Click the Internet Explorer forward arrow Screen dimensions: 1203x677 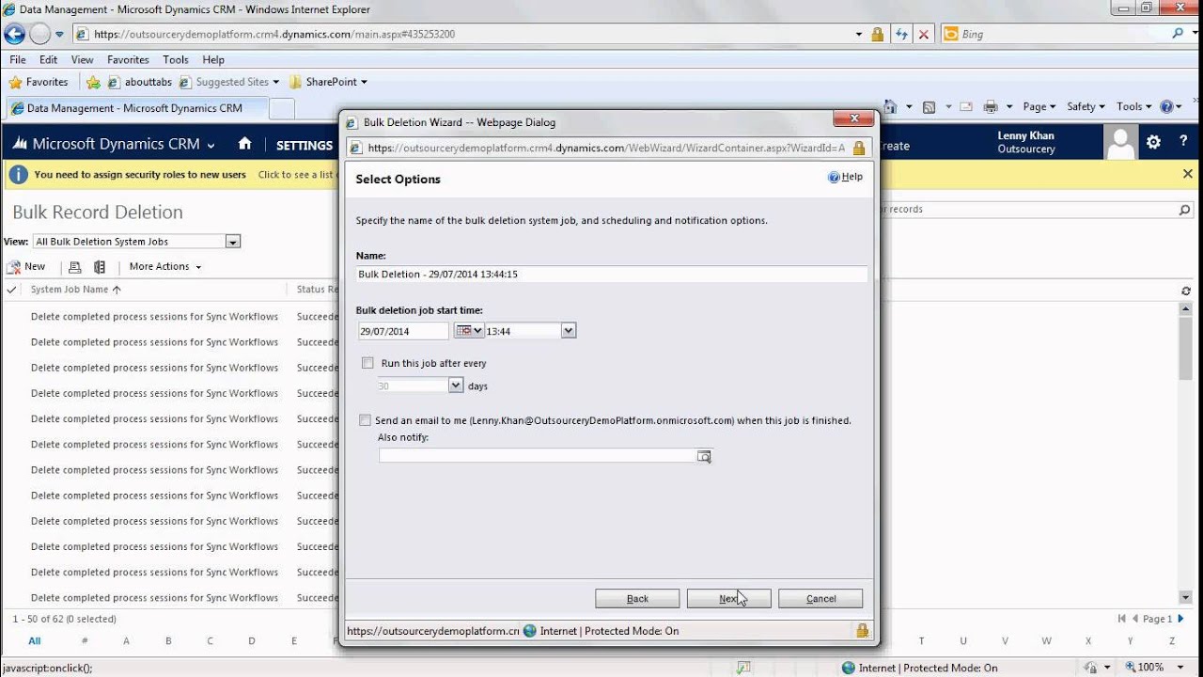click(x=39, y=34)
